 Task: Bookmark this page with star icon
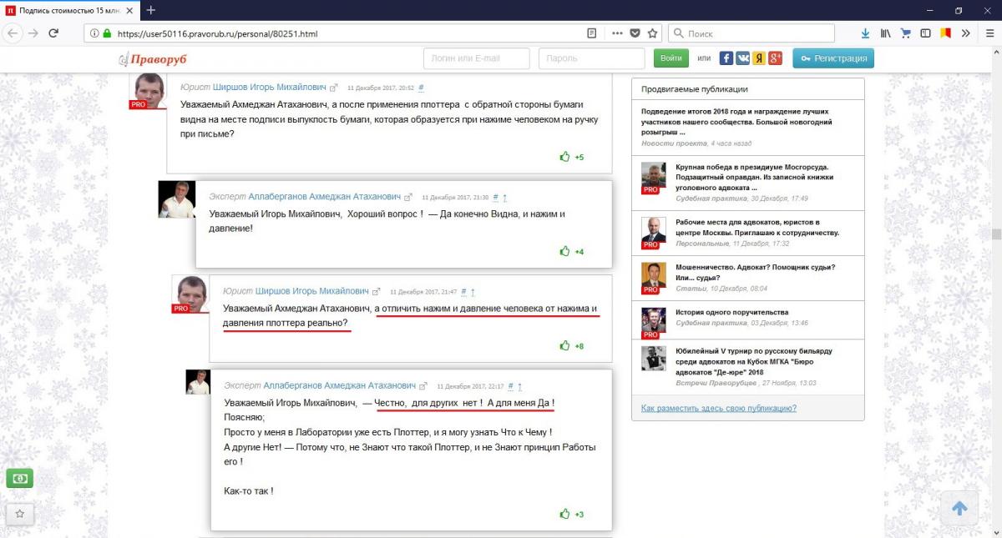[653, 33]
